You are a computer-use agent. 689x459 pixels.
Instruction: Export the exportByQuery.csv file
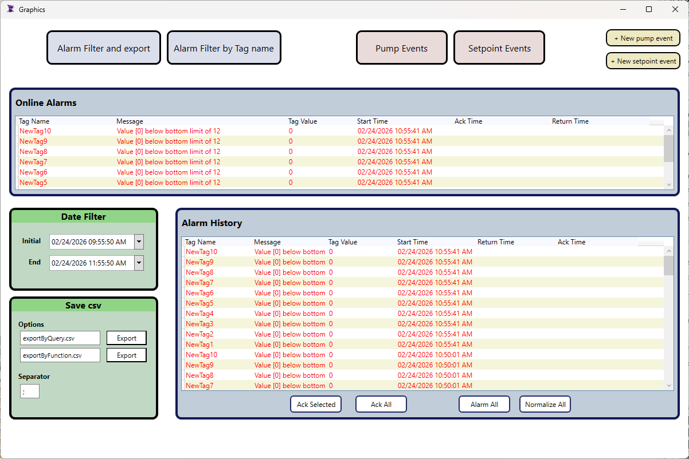coord(127,338)
